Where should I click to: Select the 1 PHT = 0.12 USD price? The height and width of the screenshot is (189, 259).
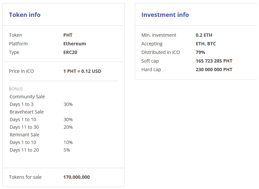pos(82,71)
